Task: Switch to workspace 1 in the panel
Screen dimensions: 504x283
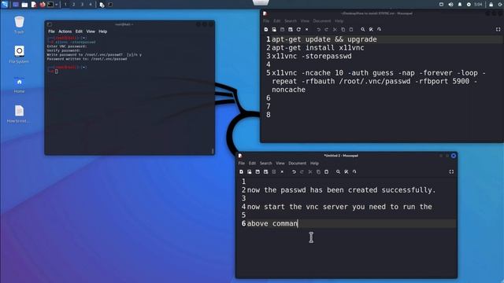Action: [x=65, y=5]
